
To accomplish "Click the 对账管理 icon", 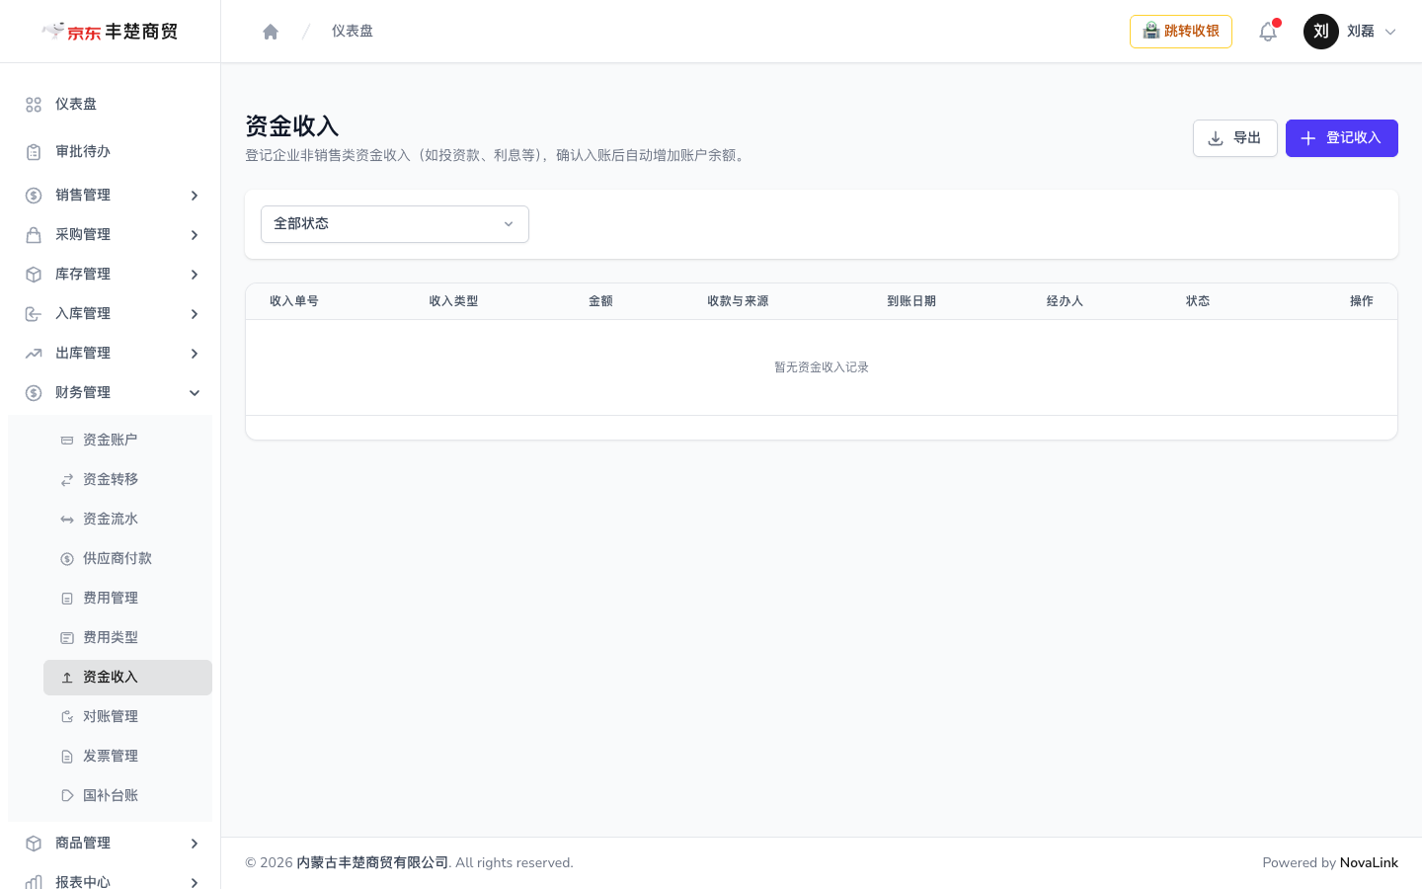I will [67, 717].
